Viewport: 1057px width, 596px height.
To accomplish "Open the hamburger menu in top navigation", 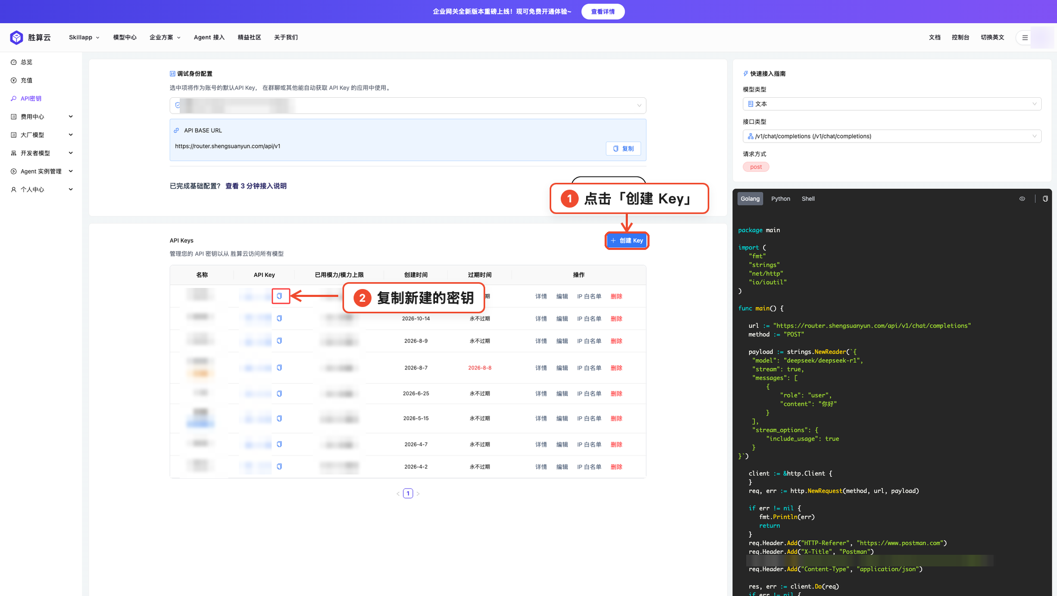I will (1025, 38).
